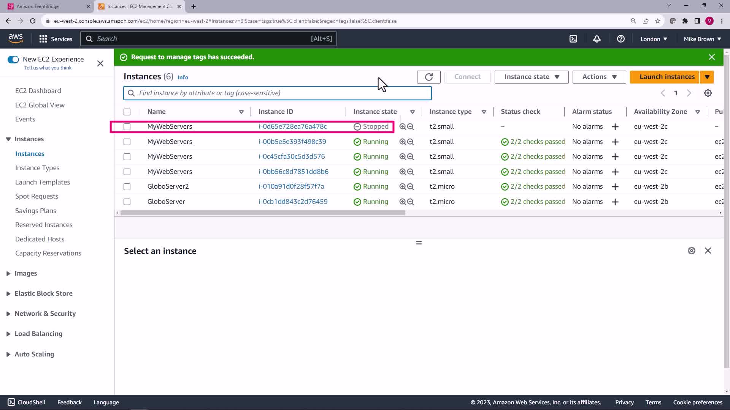Click the refresh instances icon button
The width and height of the screenshot is (730, 410).
[x=428, y=77]
